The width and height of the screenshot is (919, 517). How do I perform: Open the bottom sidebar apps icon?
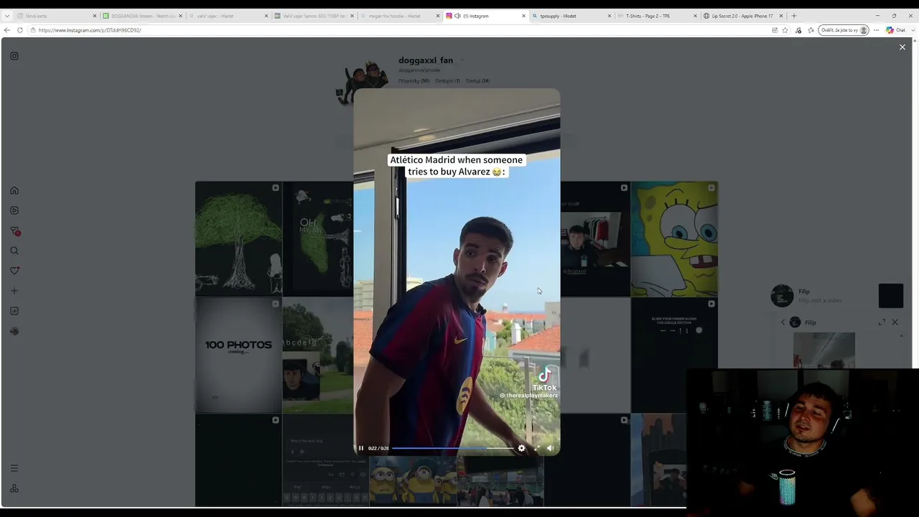pos(14,488)
